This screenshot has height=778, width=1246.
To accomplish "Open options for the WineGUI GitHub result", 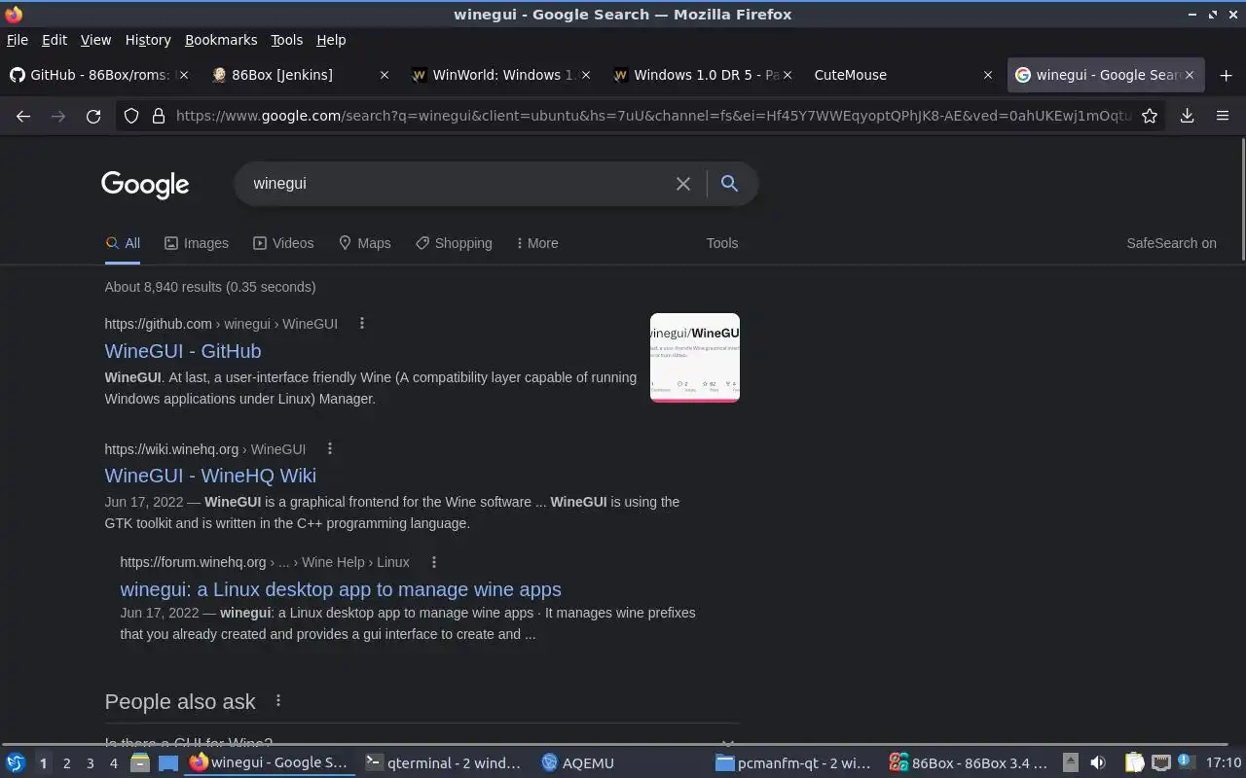I will tap(362, 323).
